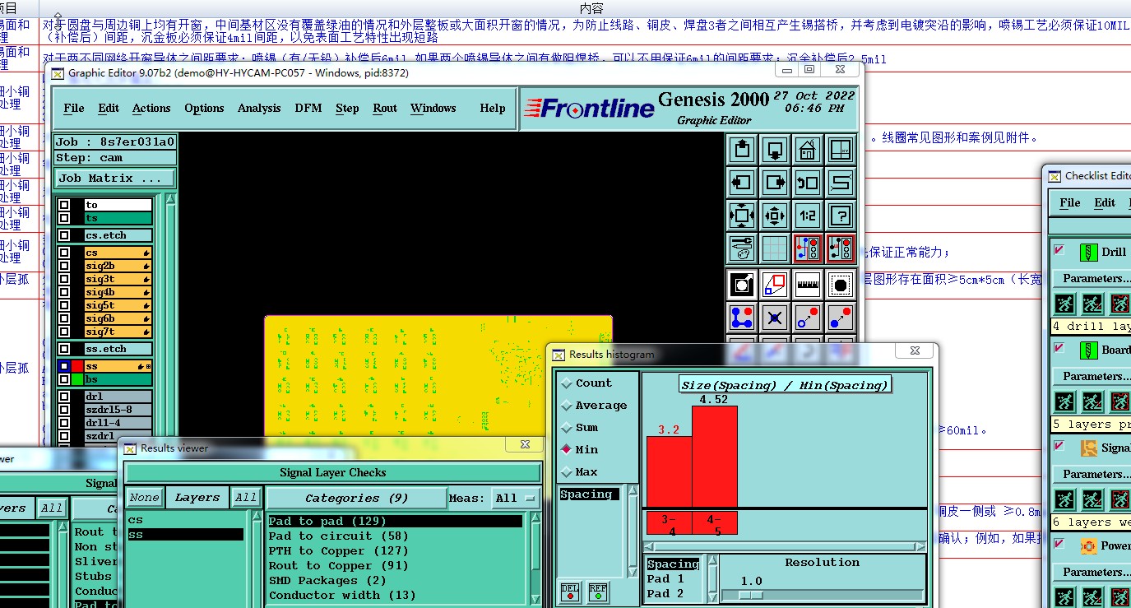Click REF button in Results histogram
The image size is (1131, 608).
[x=598, y=592]
